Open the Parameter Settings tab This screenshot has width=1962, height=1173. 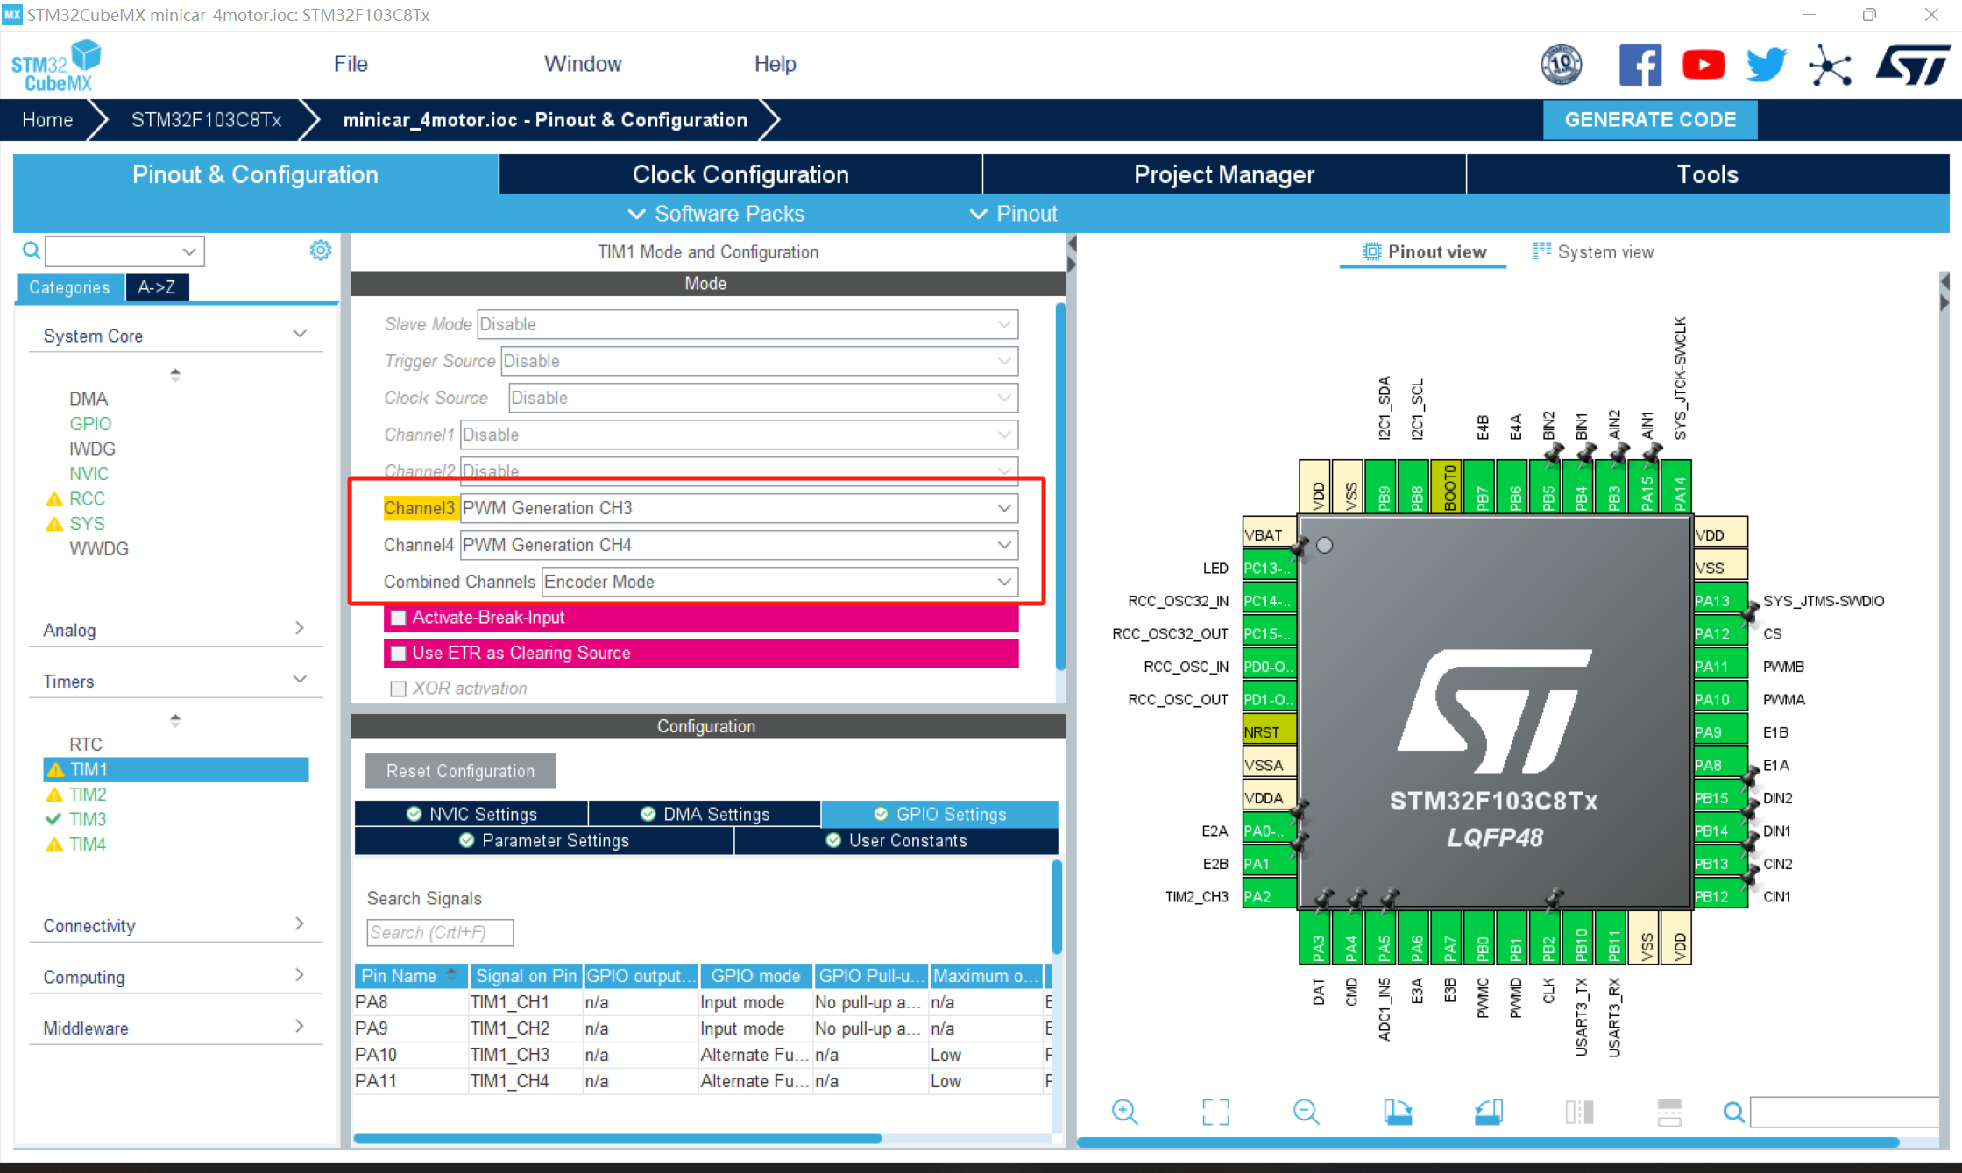tap(544, 840)
